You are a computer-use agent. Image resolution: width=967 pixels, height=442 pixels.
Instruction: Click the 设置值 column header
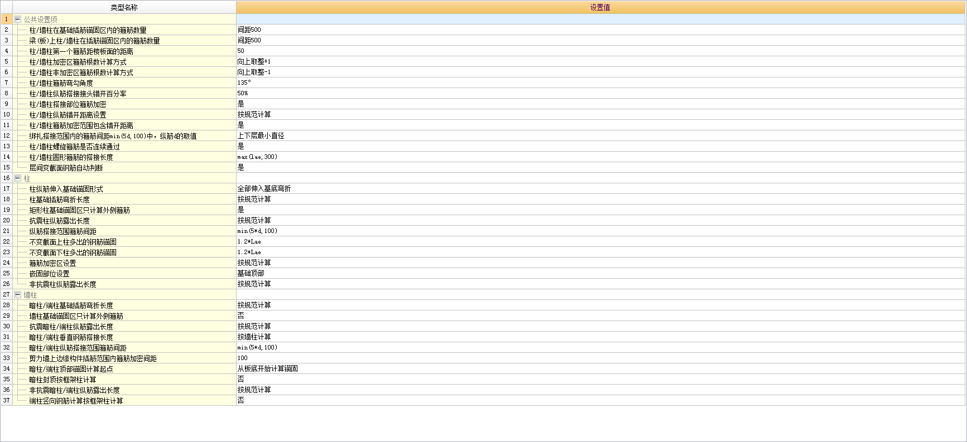[x=600, y=7]
